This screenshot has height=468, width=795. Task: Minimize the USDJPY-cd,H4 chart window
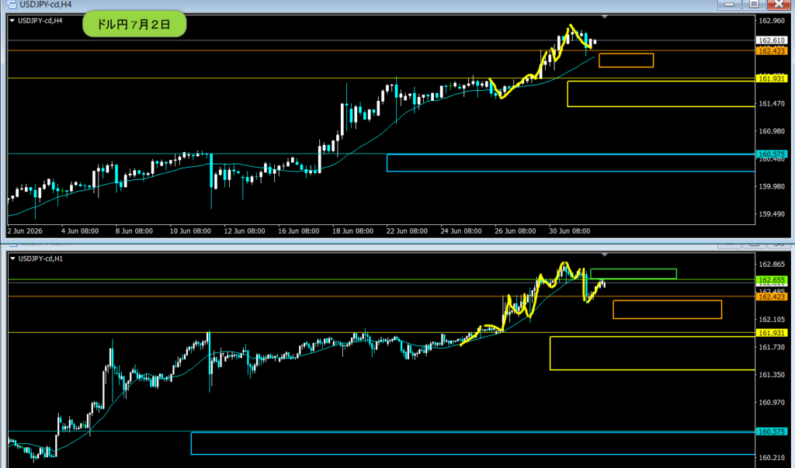[729, 5]
